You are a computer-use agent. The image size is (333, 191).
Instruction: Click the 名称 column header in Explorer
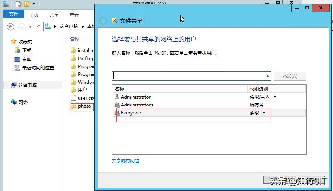(x=74, y=39)
